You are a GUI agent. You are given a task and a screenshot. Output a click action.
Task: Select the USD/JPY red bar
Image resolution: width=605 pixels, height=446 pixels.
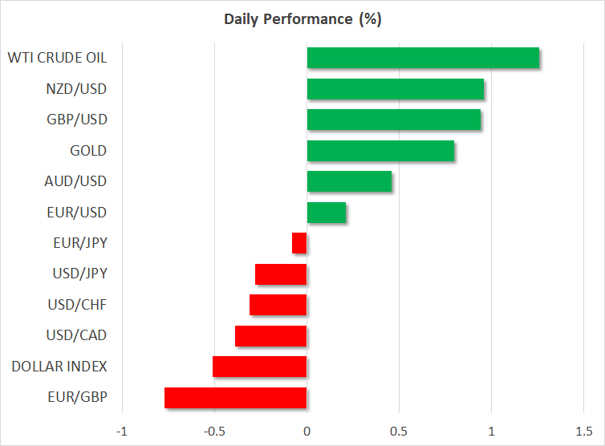pyautogui.click(x=281, y=274)
